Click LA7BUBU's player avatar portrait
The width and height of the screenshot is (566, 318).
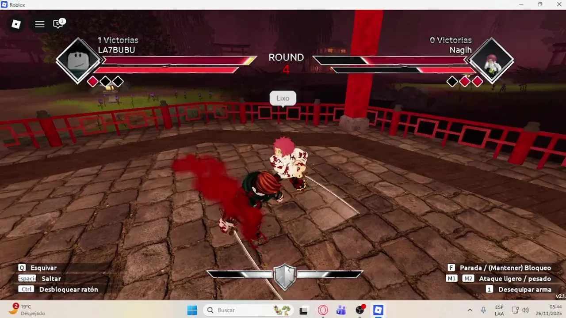78,61
